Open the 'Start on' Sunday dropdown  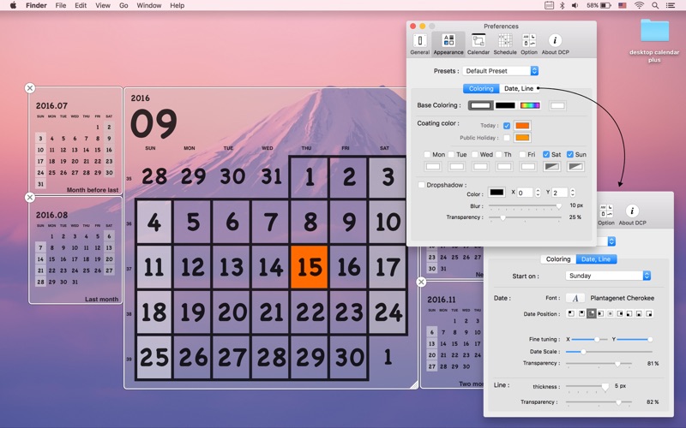pyautogui.click(x=608, y=276)
